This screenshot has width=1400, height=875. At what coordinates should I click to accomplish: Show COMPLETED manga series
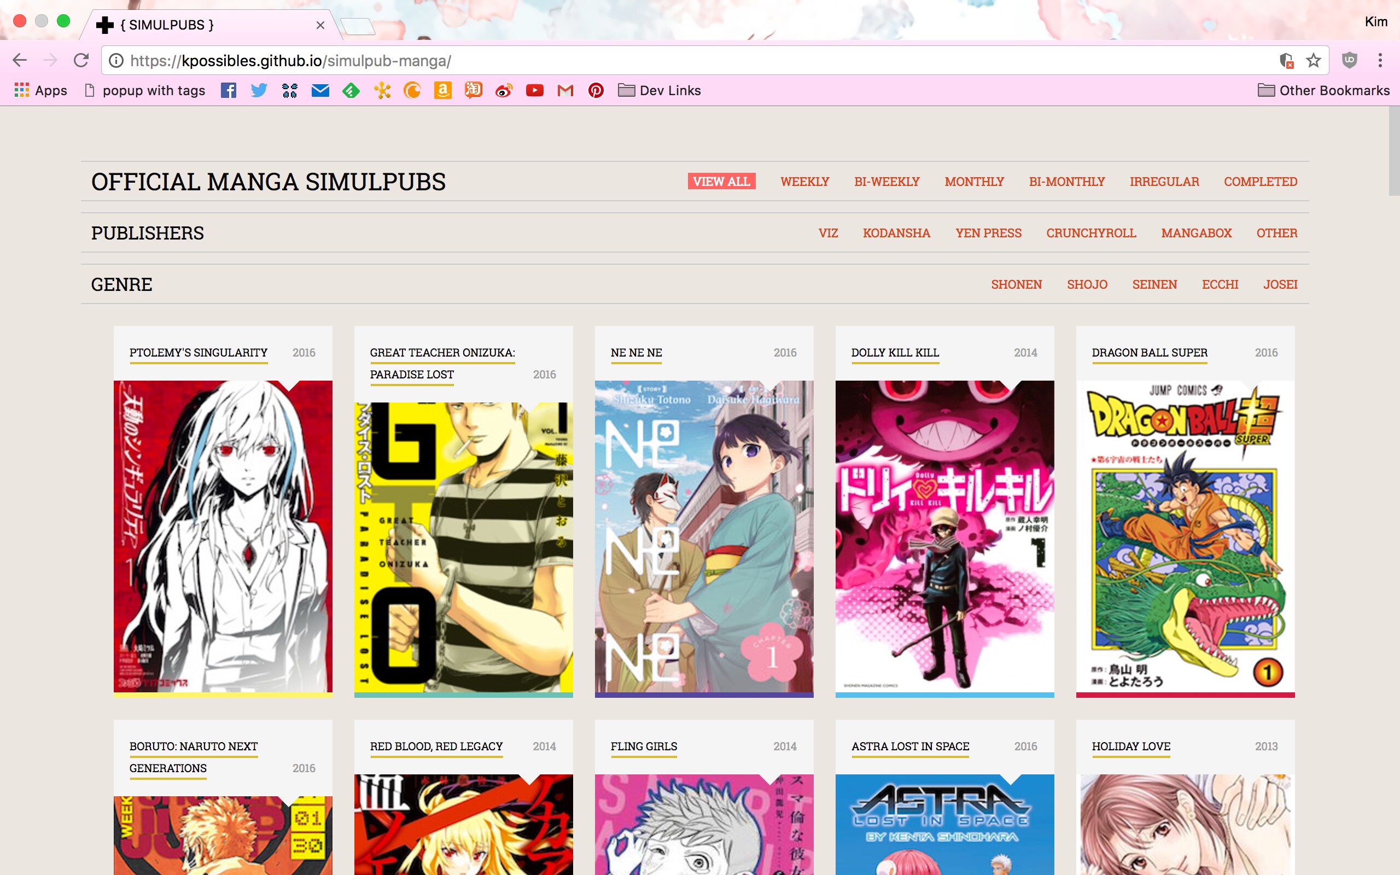(x=1261, y=181)
